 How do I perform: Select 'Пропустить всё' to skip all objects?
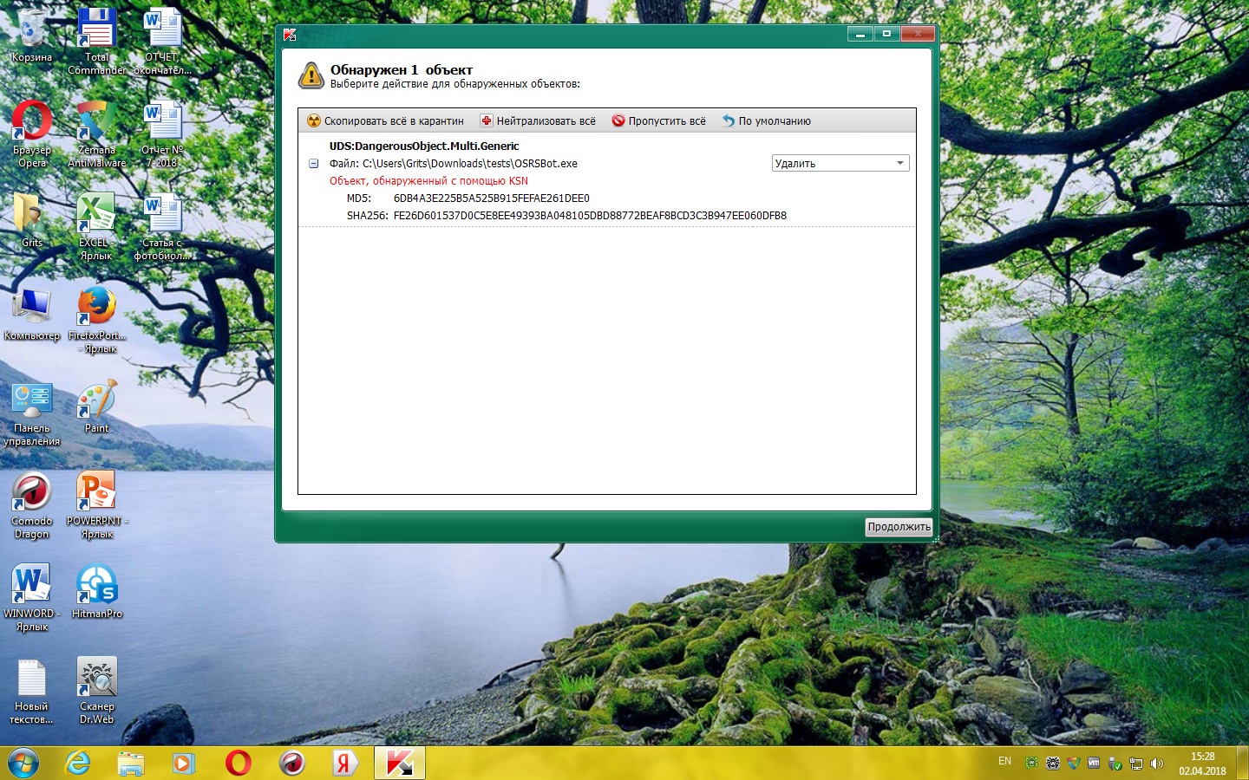[659, 121]
